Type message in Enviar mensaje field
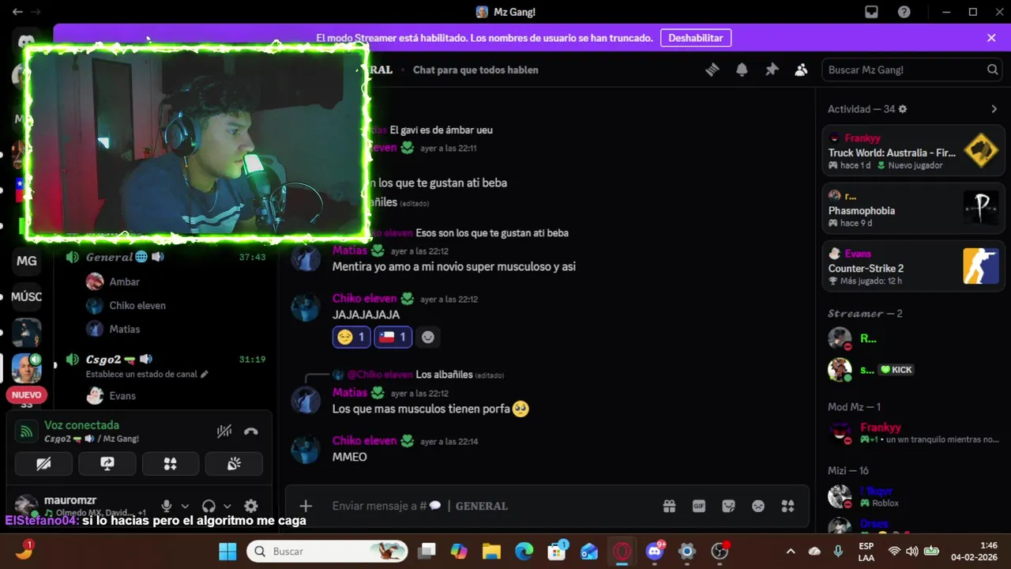The width and height of the screenshot is (1011, 569). click(x=490, y=506)
